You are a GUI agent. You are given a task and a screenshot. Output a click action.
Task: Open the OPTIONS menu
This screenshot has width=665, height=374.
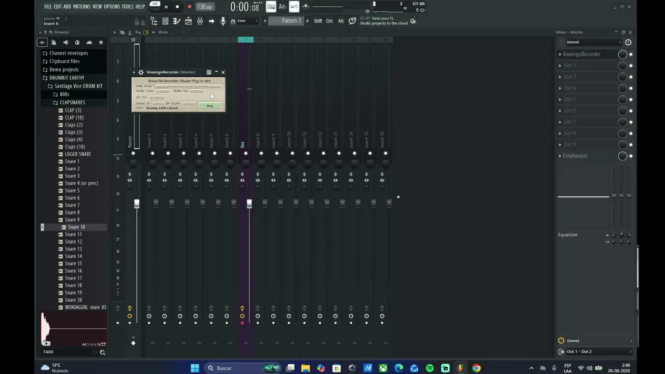tap(112, 7)
